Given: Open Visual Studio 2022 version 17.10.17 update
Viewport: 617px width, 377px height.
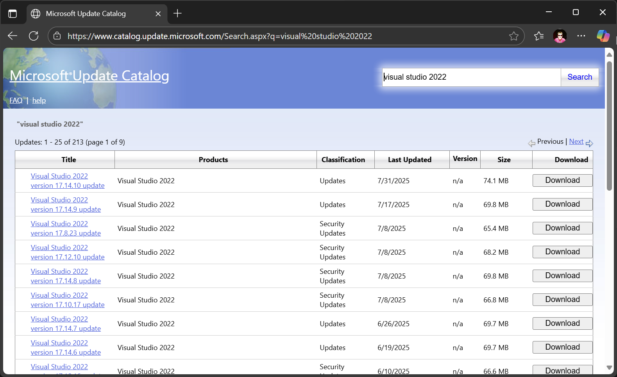Looking at the screenshot, I should (x=68, y=300).
